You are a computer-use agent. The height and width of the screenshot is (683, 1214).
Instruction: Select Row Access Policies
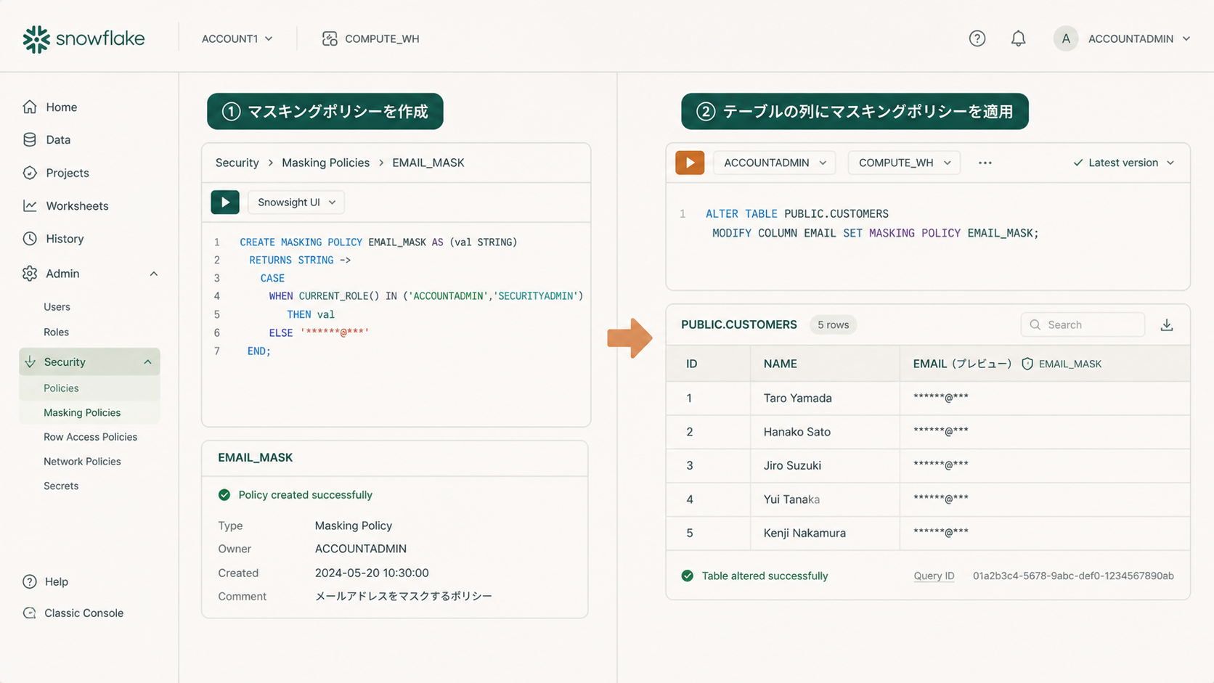pos(90,437)
